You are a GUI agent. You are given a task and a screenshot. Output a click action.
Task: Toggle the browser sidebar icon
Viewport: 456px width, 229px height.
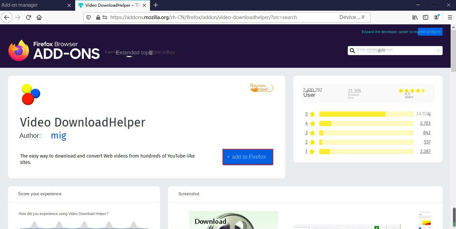click(425, 17)
